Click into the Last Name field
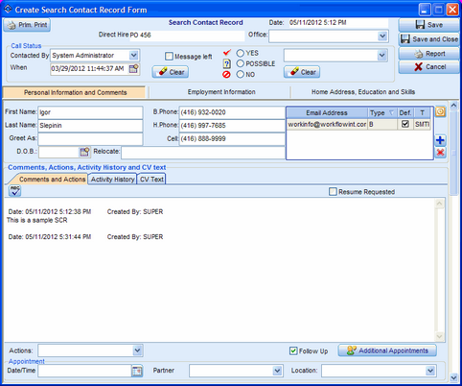This screenshot has height=386, width=462. (90, 126)
